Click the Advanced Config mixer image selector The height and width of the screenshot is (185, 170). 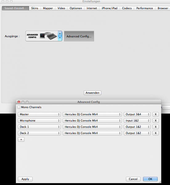44,36
